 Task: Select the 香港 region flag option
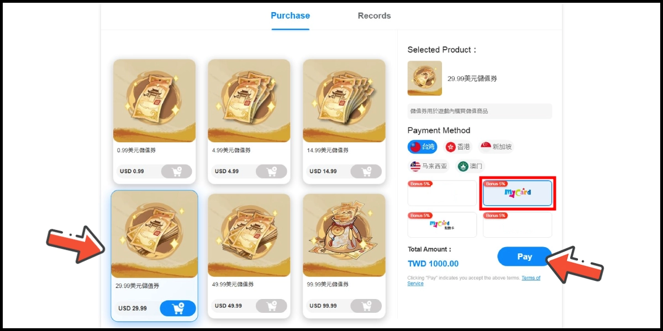[458, 147]
